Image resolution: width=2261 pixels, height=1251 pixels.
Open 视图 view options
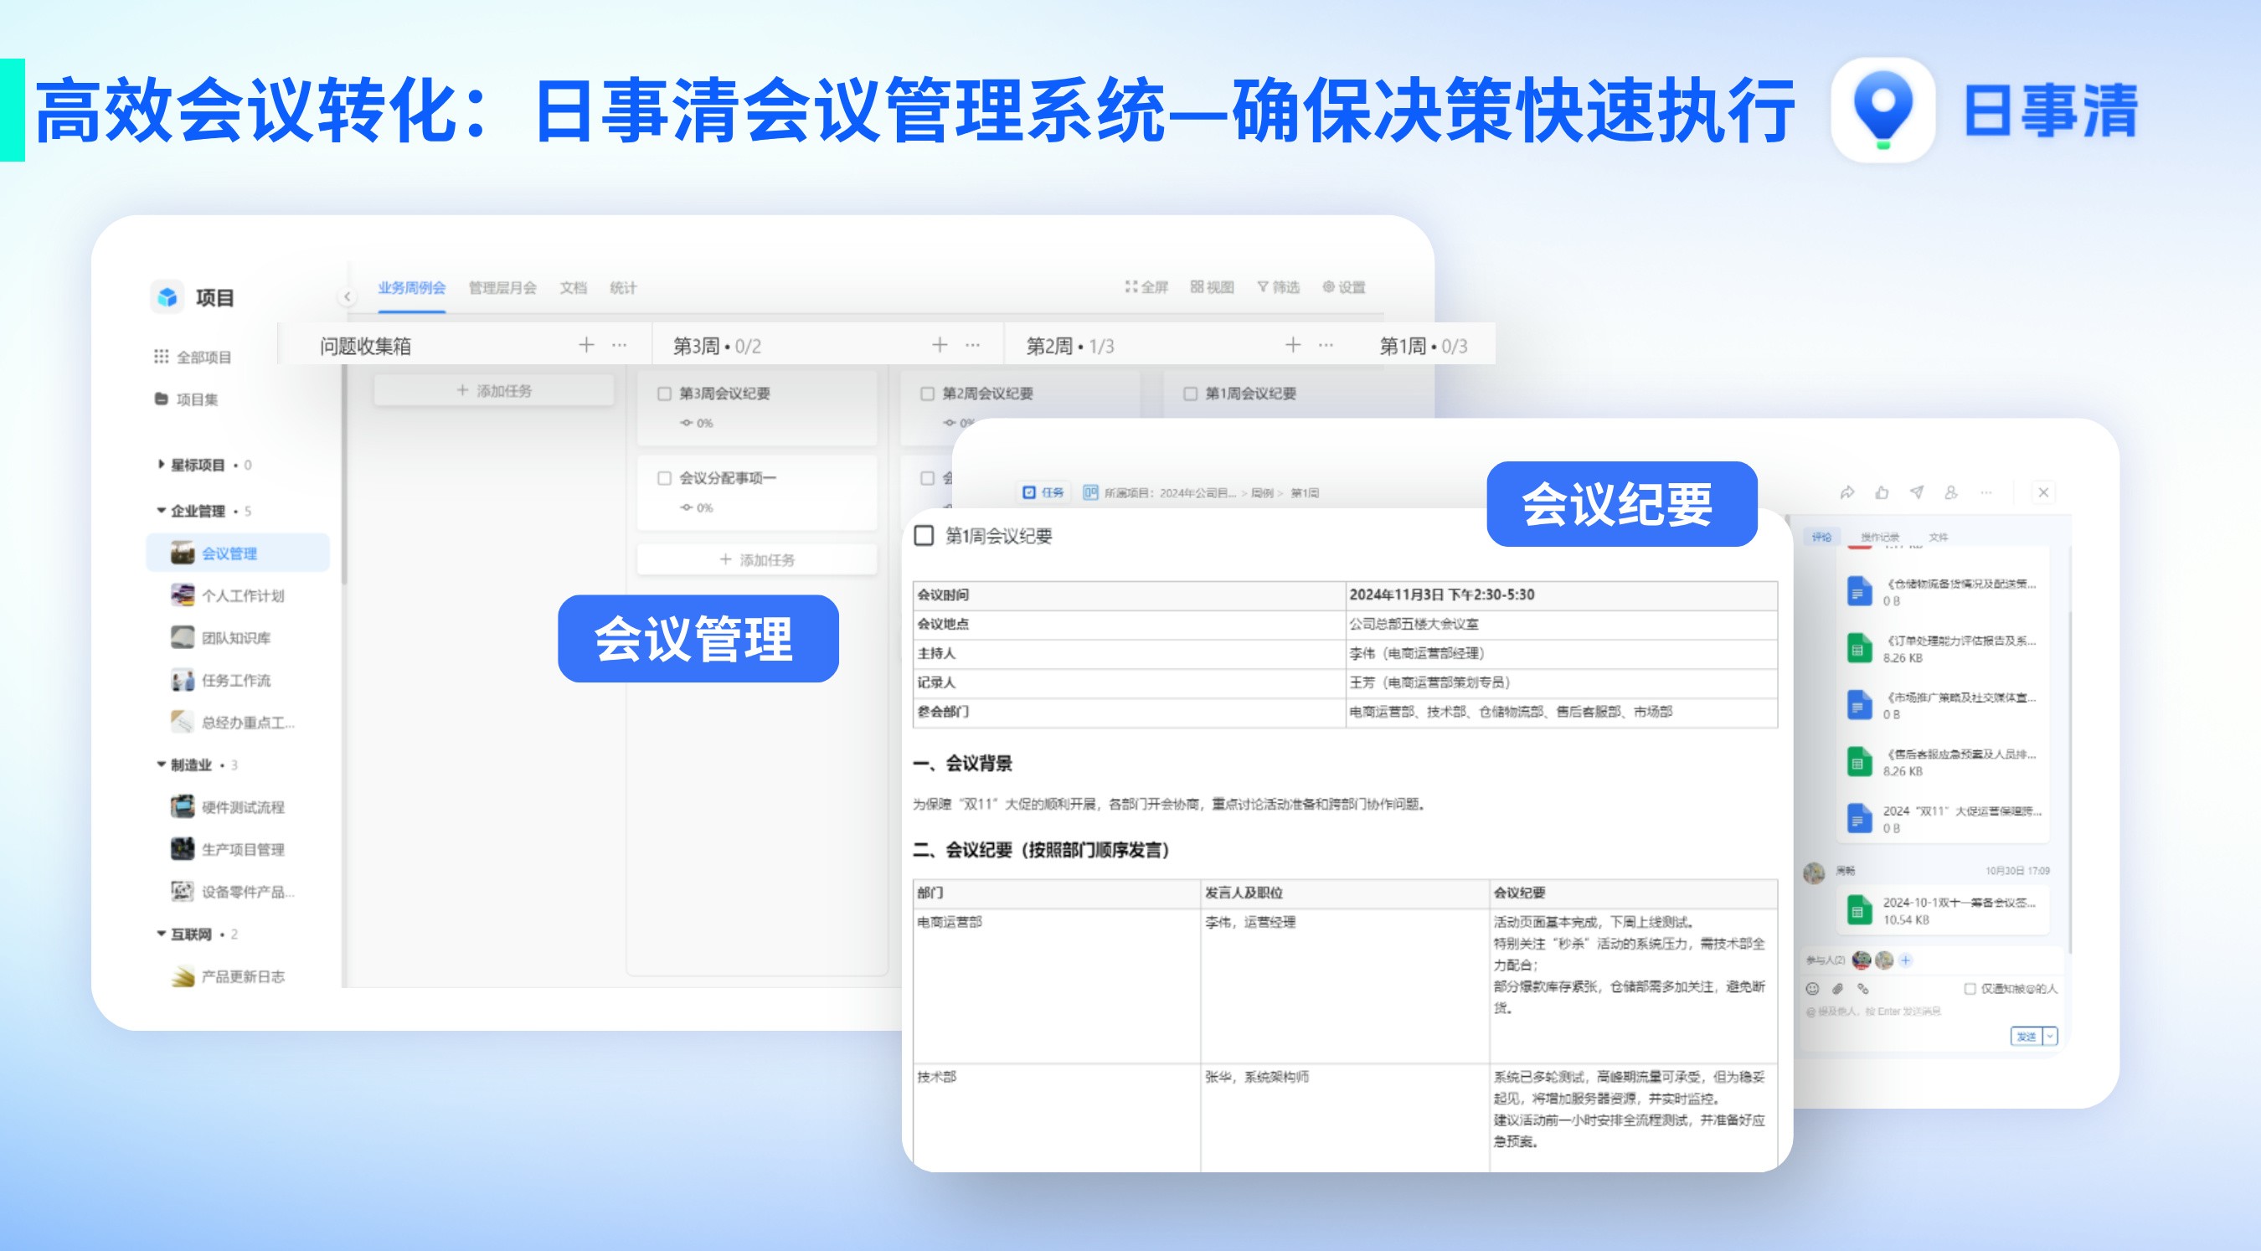1212,287
